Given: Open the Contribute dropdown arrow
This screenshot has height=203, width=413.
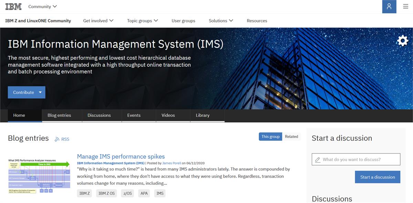Looking at the screenshot, I should pyautogui.click(x=40, y=92).
